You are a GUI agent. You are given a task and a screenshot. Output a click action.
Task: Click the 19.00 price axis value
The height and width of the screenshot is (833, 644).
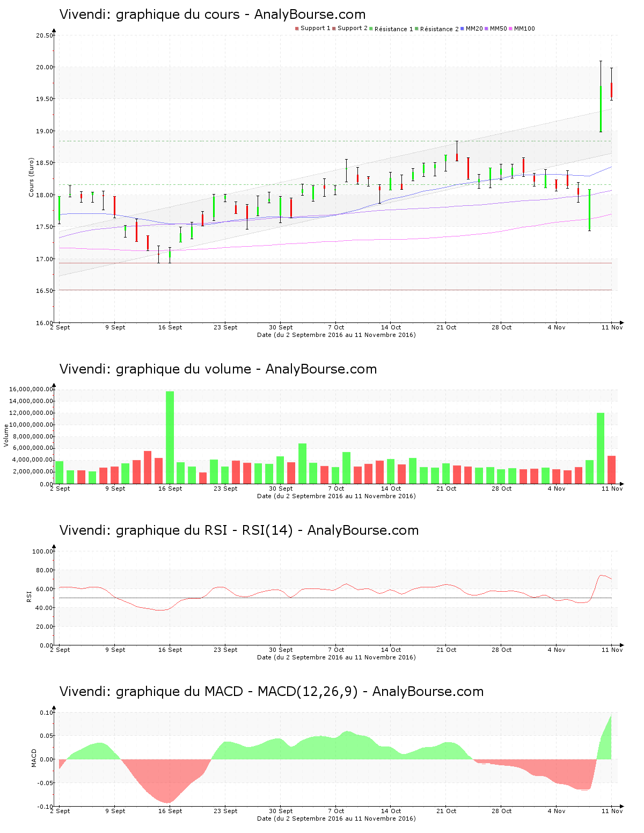click(45, 131)
